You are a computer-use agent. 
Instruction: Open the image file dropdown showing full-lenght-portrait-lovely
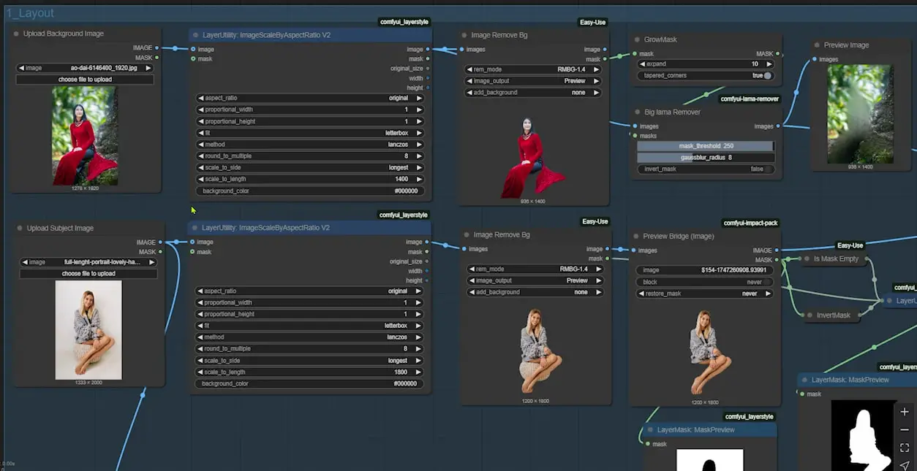[x=88, y=262]
